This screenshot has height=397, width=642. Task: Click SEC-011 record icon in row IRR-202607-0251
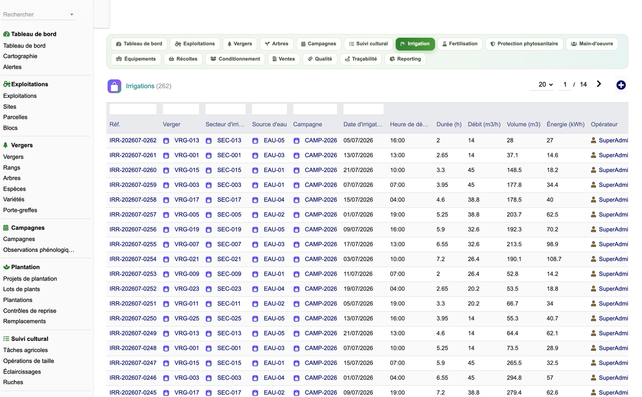tap(209, 303)
